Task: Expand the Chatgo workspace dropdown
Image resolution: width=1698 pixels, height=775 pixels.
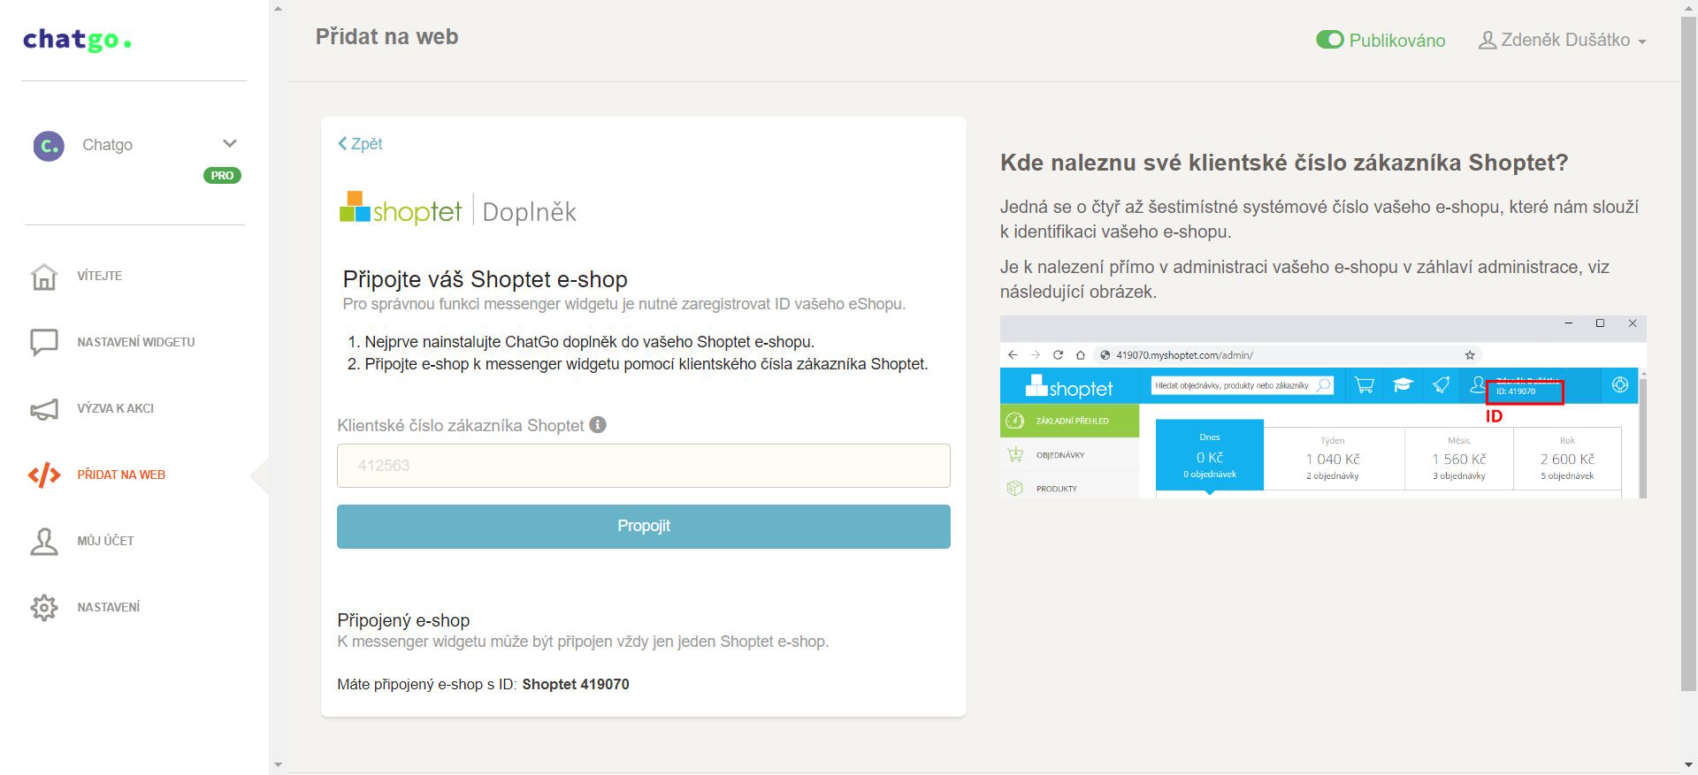Action: pyautogui.click(x=230, y=143)
